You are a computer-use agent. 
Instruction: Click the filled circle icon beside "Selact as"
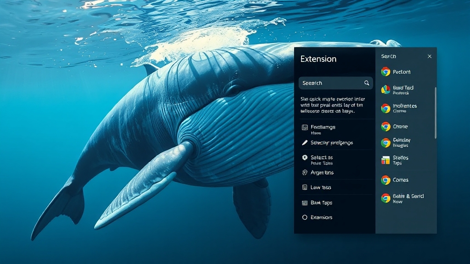click(x=304, y=158)
